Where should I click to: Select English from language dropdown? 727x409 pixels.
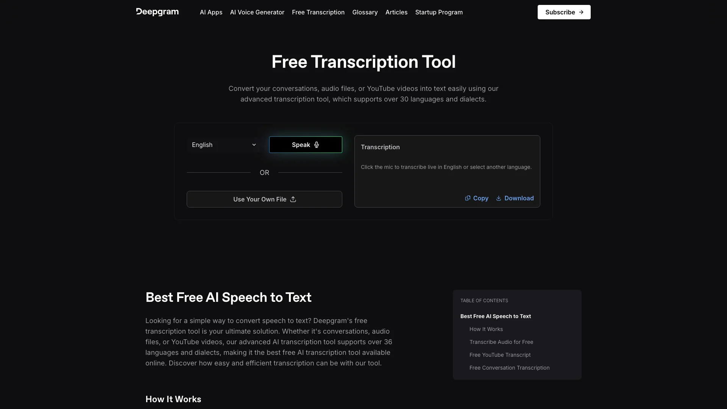[x=224, y=145]
